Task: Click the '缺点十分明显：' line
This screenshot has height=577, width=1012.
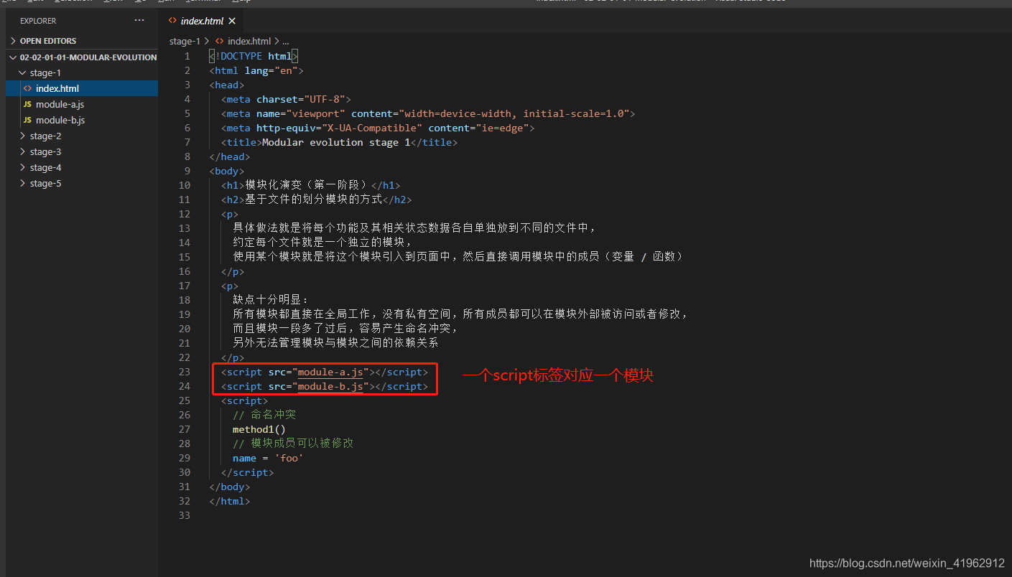Action: (x=271, y=300)
